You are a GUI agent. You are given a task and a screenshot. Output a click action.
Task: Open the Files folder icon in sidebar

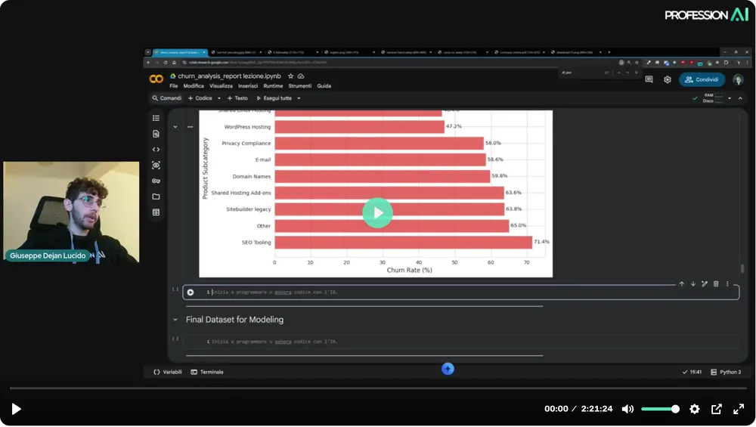[x=156, y=196]
